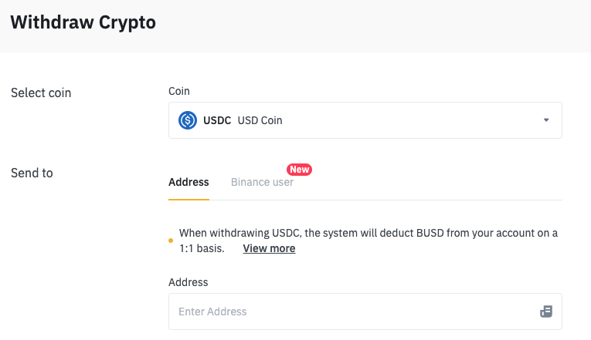Click the Address label above the input

pyautogui.click(x=188, y=282)
